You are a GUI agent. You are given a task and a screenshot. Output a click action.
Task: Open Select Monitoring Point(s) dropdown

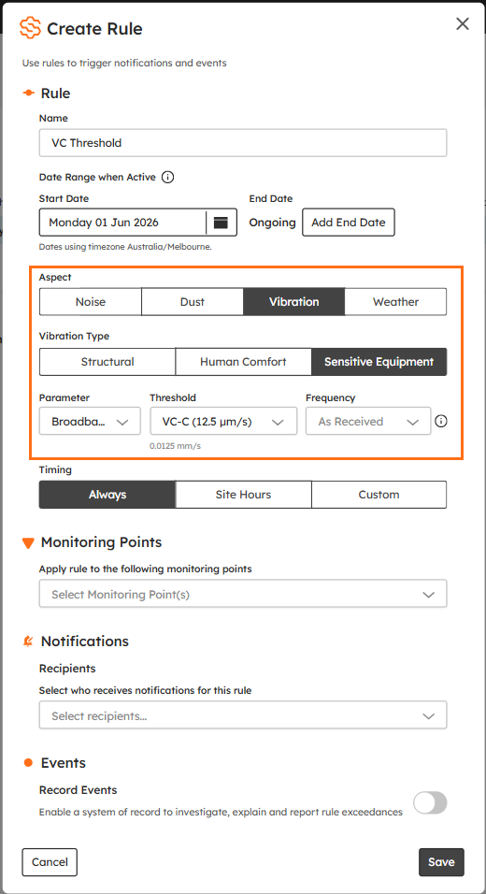tap(243, 594)
